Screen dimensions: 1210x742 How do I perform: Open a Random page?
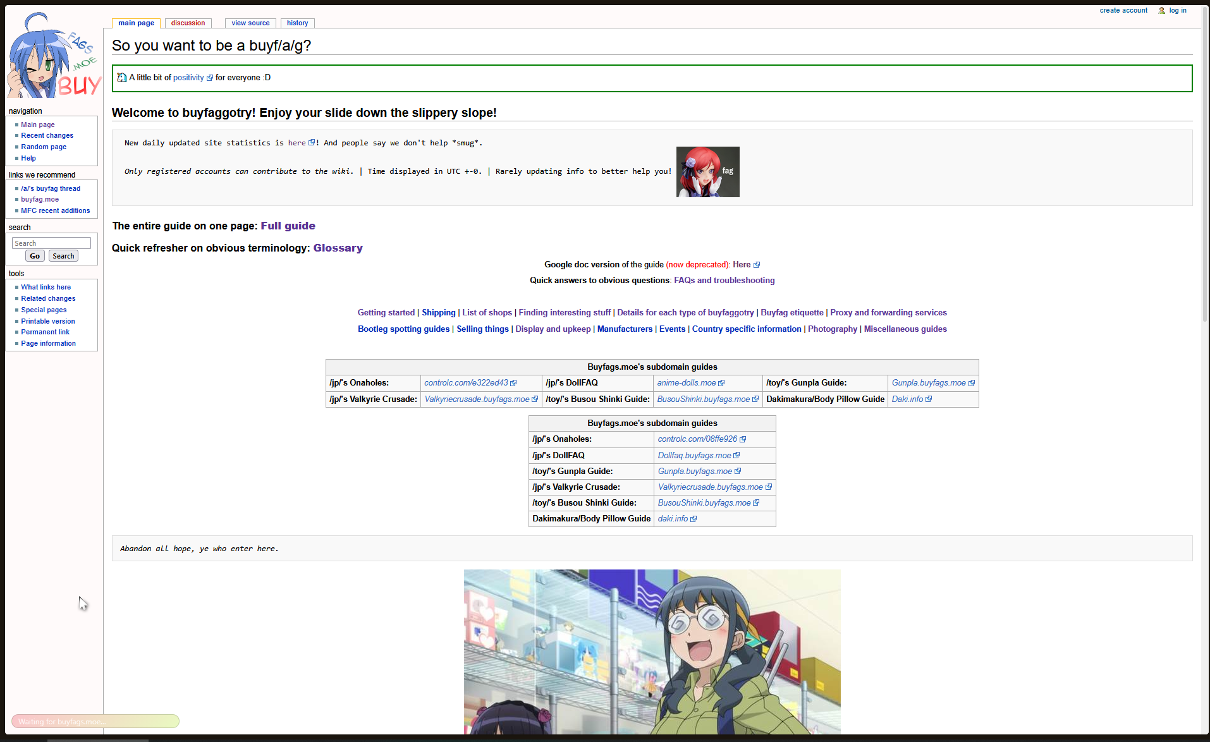point(44,147)
